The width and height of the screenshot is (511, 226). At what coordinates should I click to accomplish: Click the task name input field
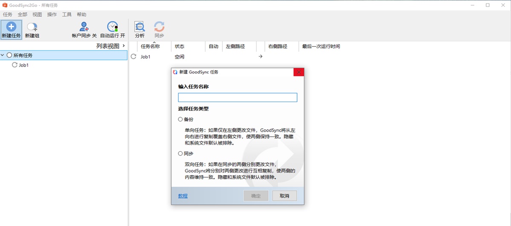click(x=237, y=98)
